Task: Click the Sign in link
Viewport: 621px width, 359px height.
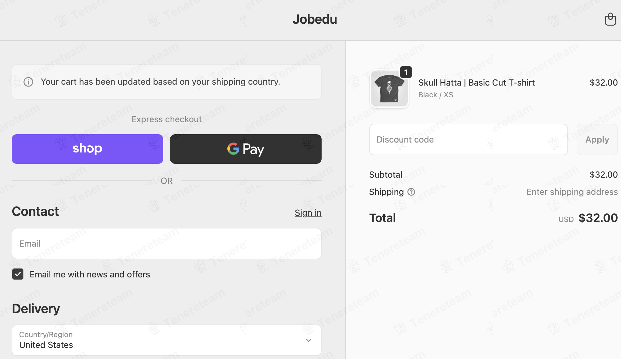Action: tap(308, 213)
